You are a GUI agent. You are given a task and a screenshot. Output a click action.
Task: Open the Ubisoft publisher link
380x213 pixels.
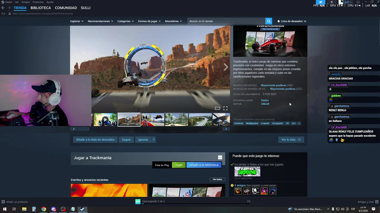coord(265,104)
